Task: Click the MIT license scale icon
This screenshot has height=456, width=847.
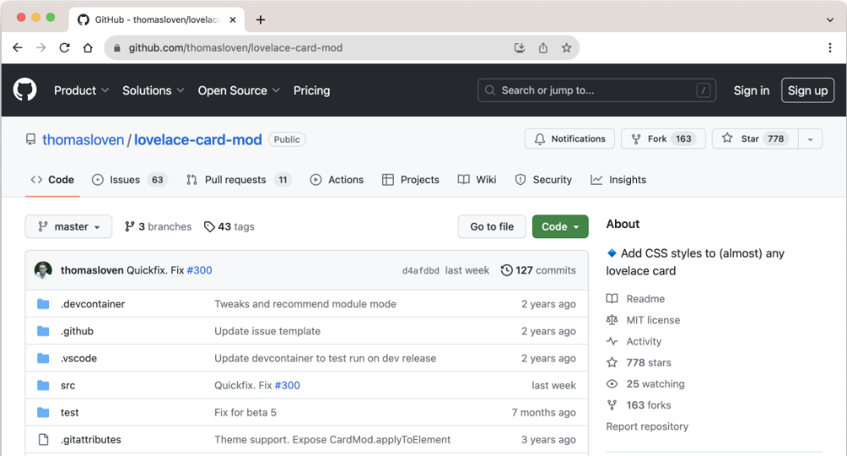Action: click(x=612, y=320)
